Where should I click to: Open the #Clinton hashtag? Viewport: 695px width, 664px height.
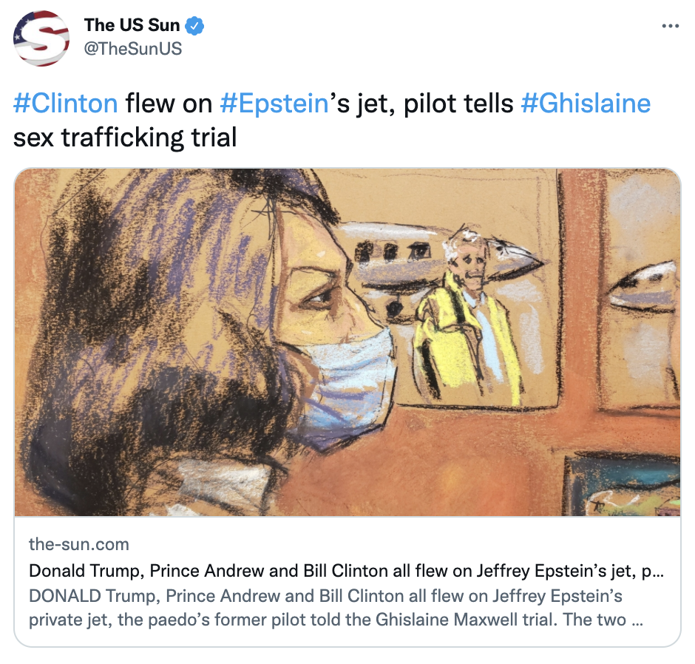[x=66, y=104]
